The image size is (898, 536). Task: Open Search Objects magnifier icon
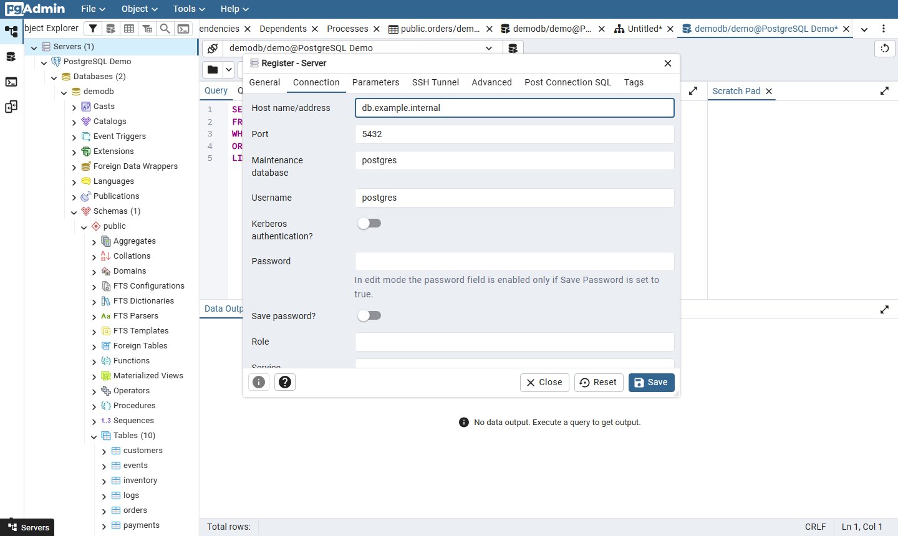click(165, 29)
